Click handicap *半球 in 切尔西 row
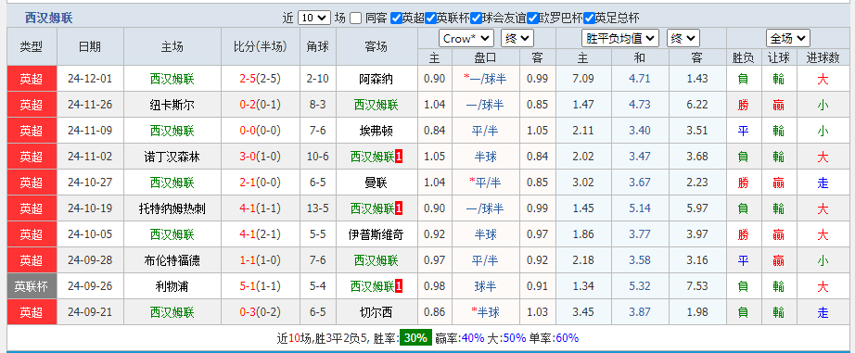The height and width of the screenshot is (353, 855). (485, 312)
